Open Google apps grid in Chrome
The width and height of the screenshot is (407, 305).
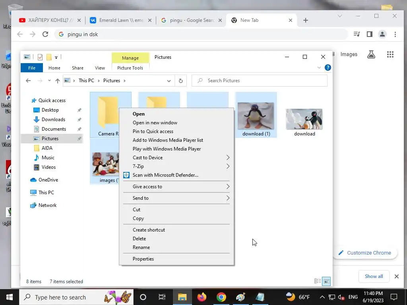(390, 54)
